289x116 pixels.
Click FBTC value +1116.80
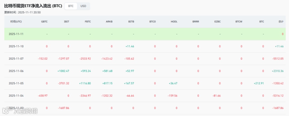pos(85,83)
